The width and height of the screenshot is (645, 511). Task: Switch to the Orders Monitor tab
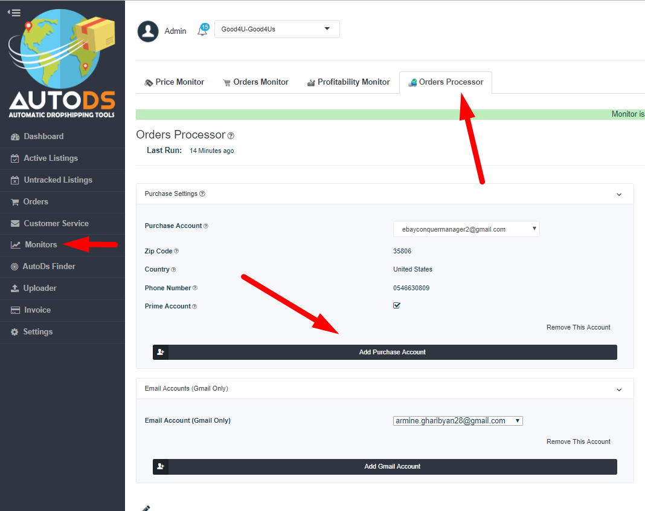255,82
